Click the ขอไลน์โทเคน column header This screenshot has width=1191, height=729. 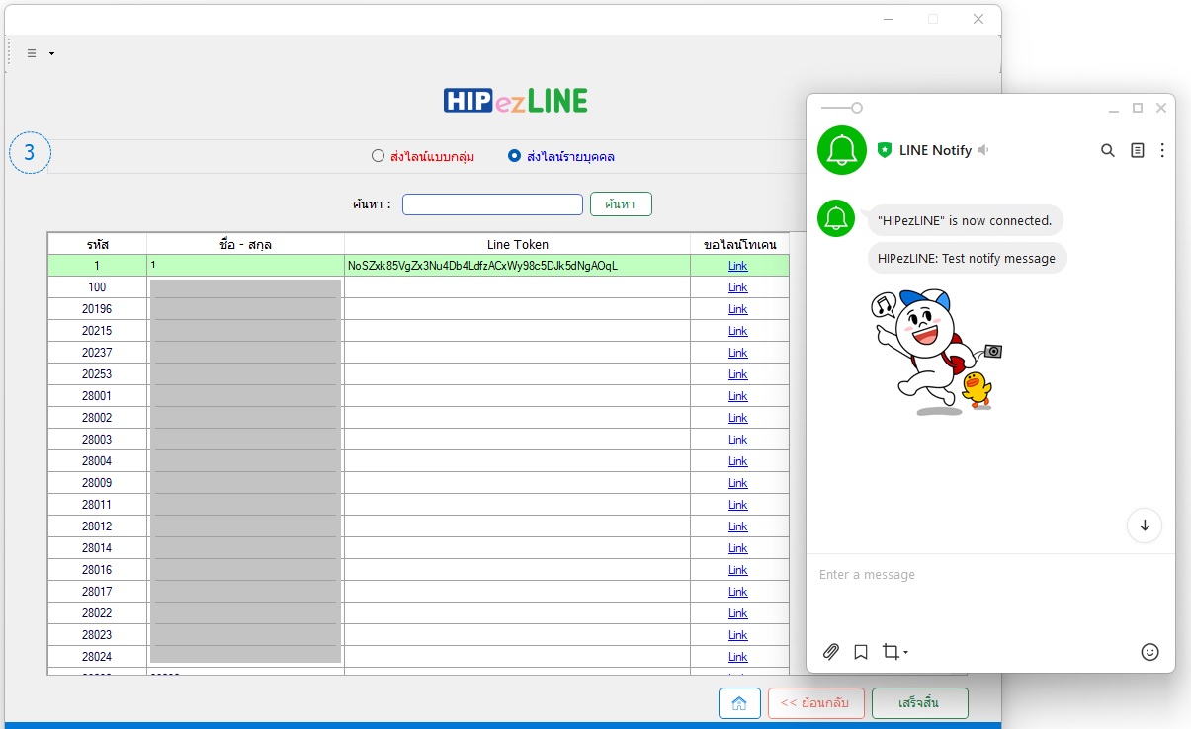tap(739, 244)
